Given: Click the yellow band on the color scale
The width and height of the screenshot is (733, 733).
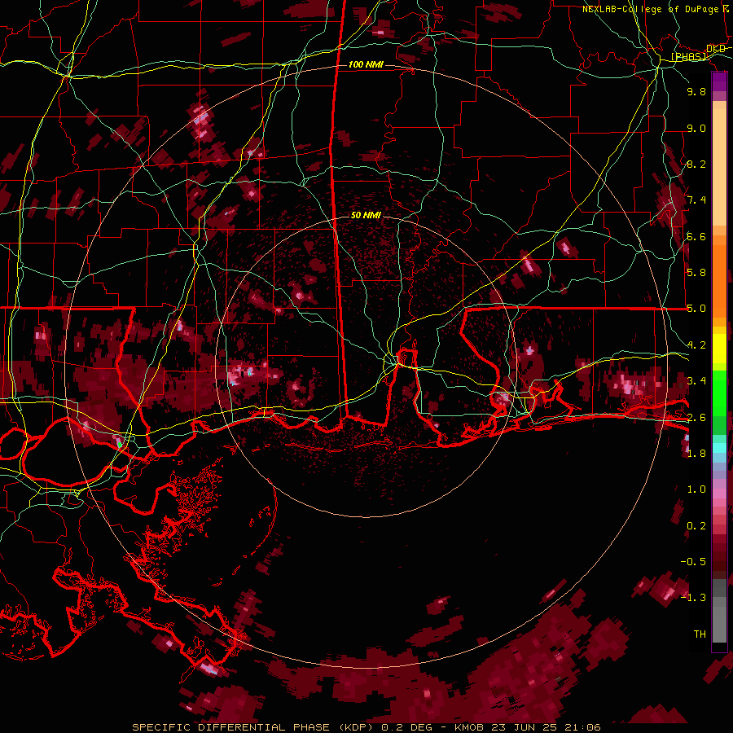Looking at the screenshot, I should [719, 349].
